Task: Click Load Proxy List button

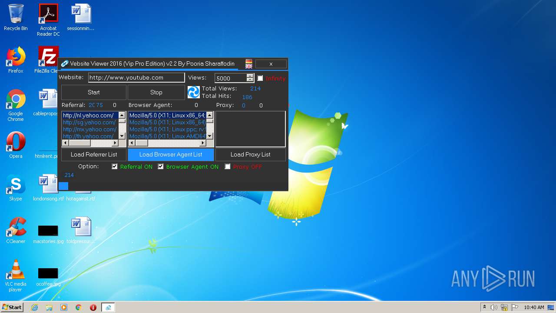Action: (x=251, y=154)
